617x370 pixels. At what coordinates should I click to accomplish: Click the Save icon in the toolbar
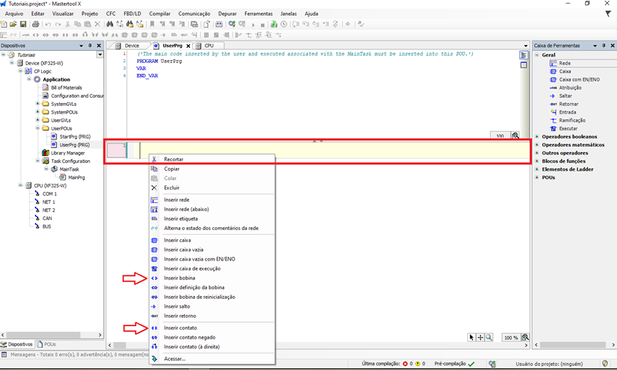pyautogui.click(x=23, y=24)
